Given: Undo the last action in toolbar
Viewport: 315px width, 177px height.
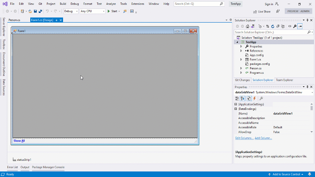Looking at the screenshot, I should click(x=47, y=11).
